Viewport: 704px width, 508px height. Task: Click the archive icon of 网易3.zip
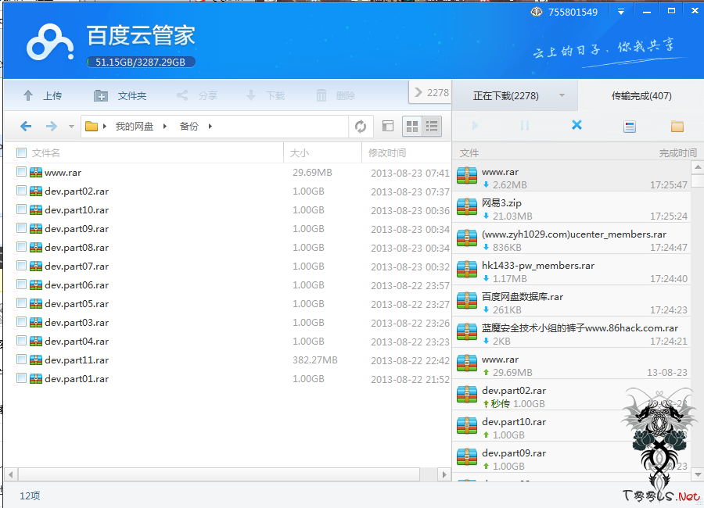pos(467,207)
